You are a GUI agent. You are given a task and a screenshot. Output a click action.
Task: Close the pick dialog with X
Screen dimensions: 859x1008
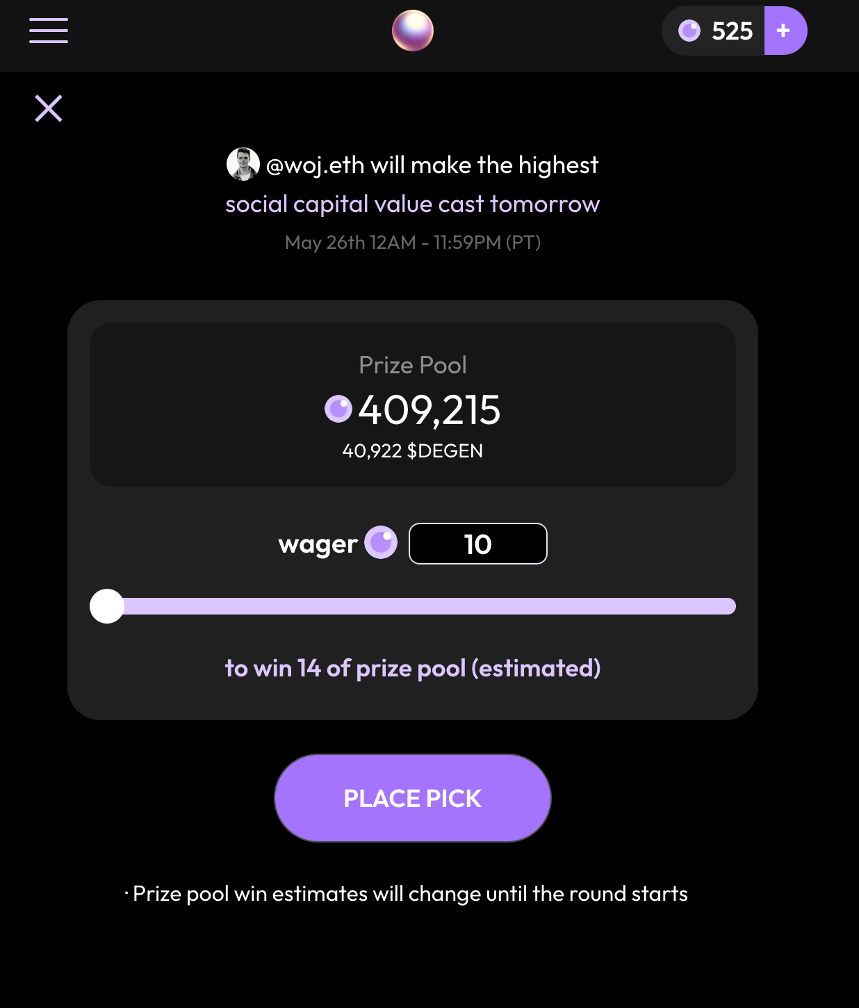[49, 108]
